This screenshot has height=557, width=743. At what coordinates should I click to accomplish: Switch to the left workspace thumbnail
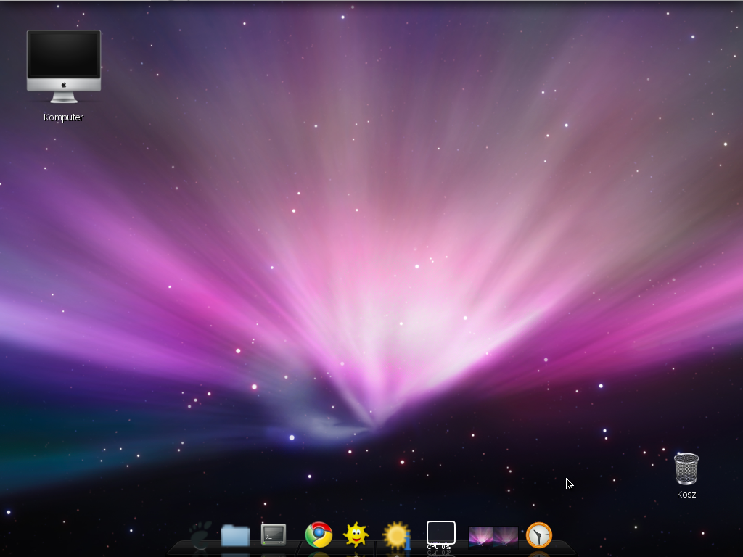480,536
